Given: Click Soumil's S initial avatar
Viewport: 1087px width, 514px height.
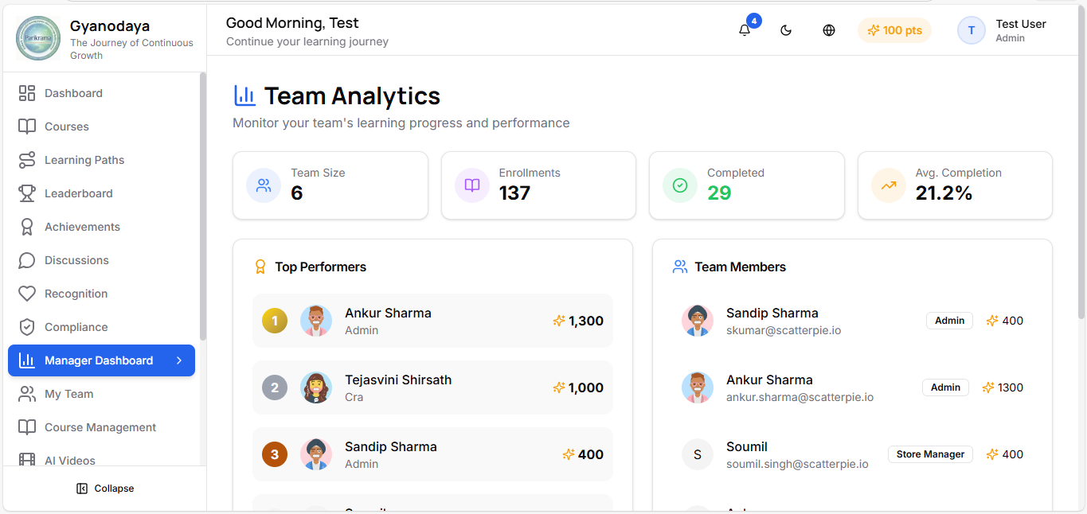Looking at the screenshot, I should click(698, 454).
